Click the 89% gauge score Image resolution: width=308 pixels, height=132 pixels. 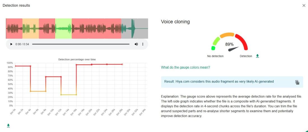click(230, 44)
